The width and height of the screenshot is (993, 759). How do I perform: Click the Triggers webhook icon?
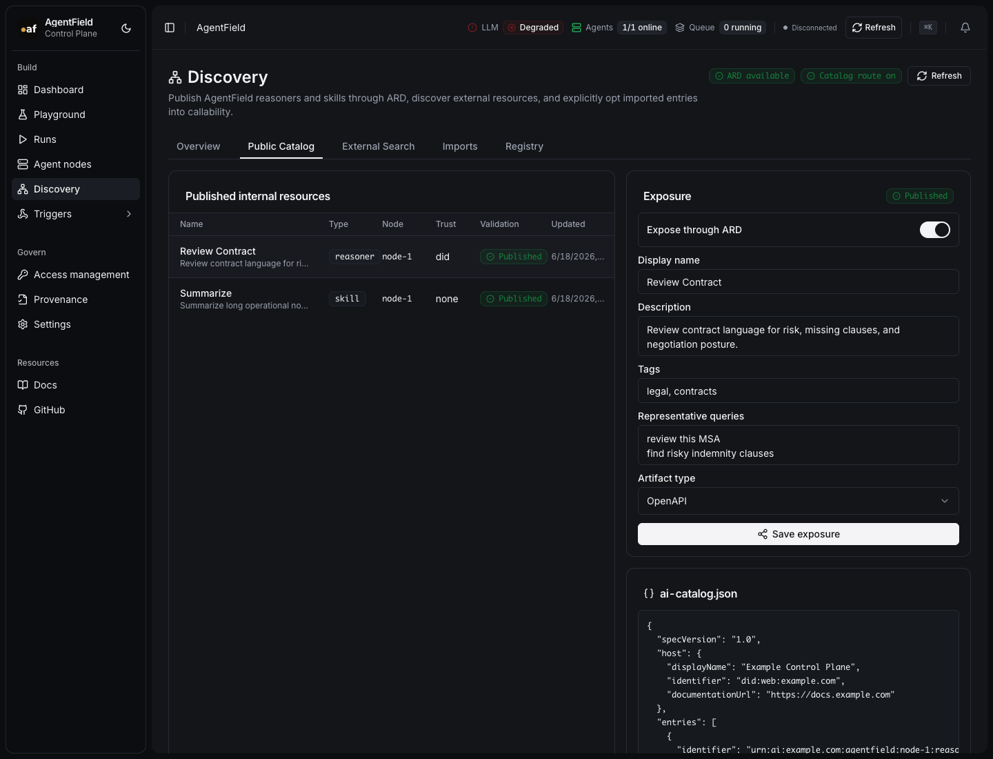23,214
